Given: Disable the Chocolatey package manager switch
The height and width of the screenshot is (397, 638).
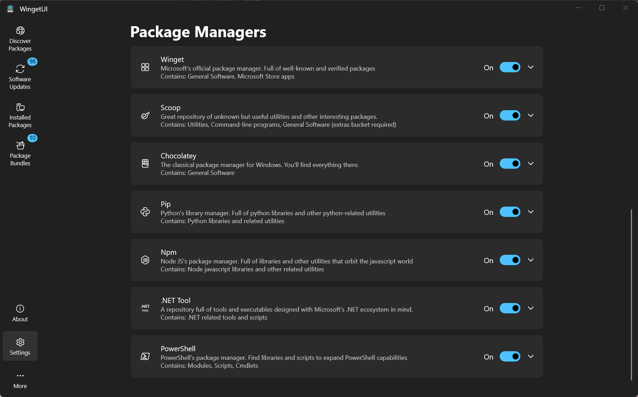Looking at the screenshot, I should pos(510,164).
